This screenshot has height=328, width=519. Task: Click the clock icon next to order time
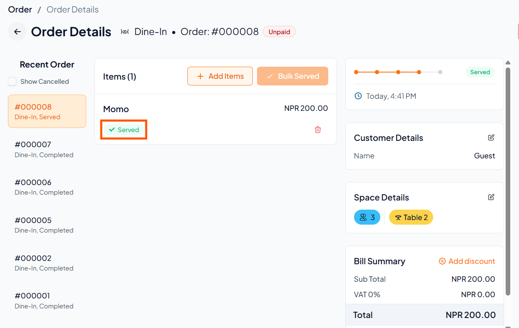tap(358, 96)
